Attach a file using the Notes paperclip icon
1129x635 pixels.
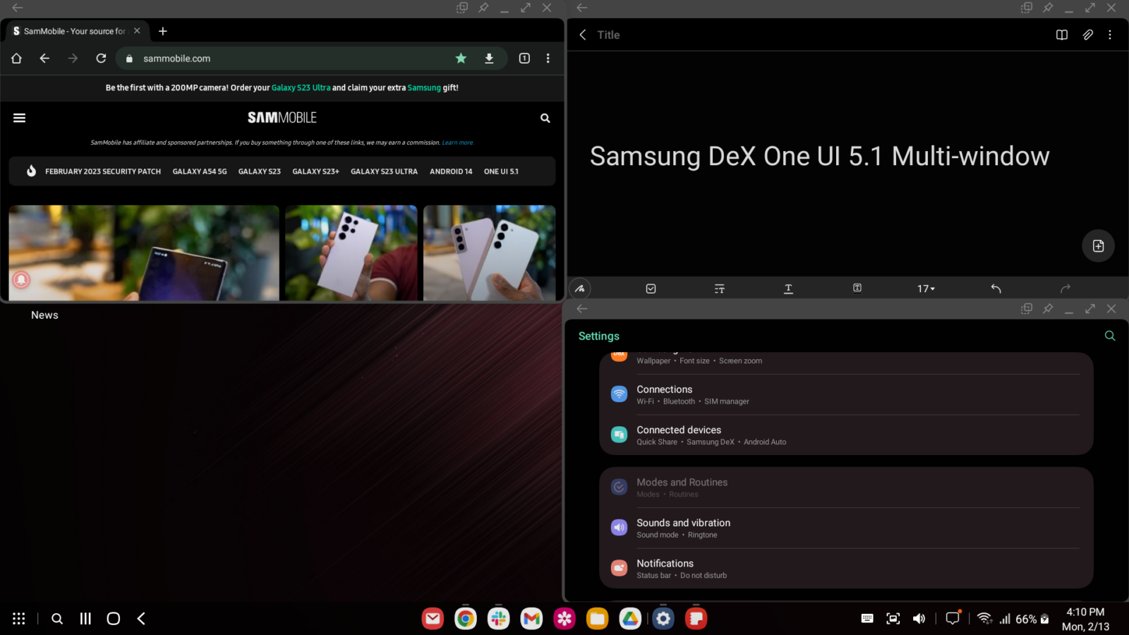(x=1087, y=35)
